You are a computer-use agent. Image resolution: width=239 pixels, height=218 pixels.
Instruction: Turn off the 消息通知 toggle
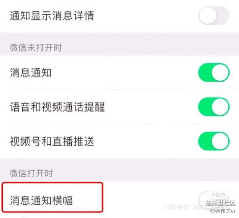(x=214, y=73)
